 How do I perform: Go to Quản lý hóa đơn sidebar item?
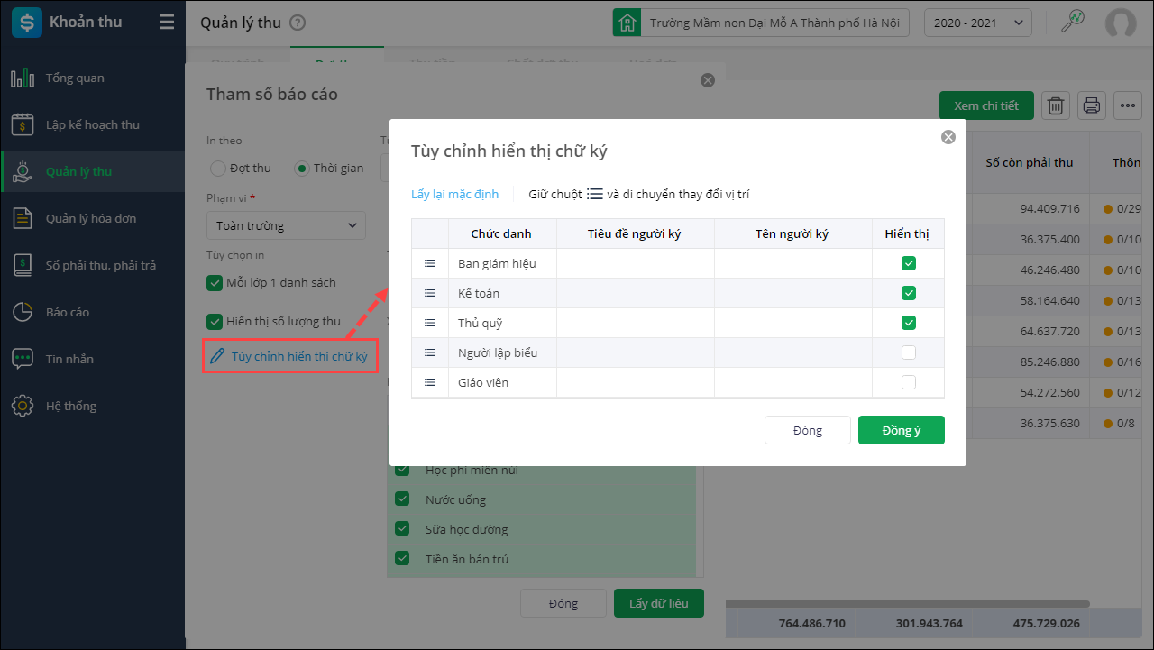pos(91,218)
